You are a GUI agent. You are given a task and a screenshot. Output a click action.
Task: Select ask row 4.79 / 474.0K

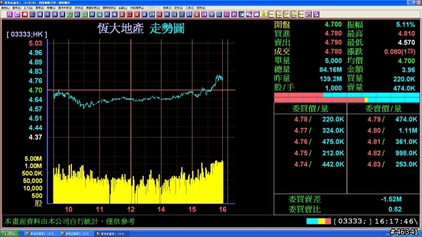[392, 119]
